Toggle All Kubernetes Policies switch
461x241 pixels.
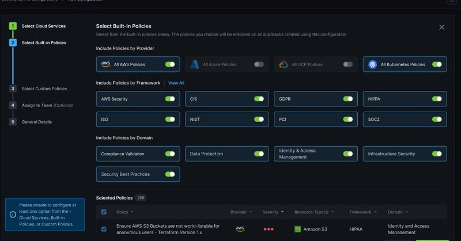pos(437,64)
